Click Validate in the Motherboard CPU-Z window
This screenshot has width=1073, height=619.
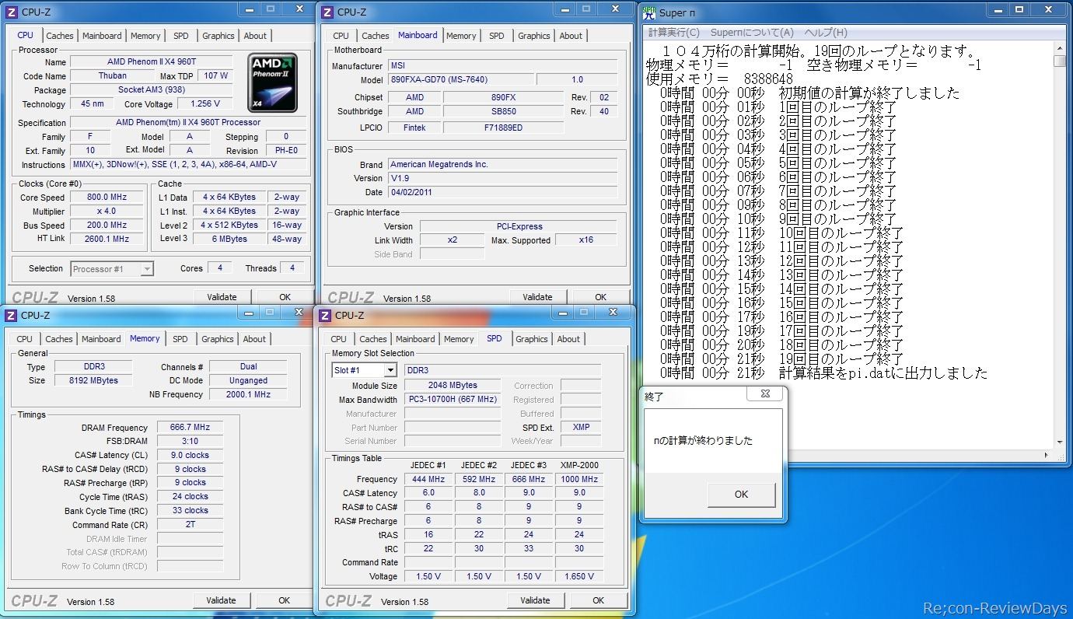point(537,297)
